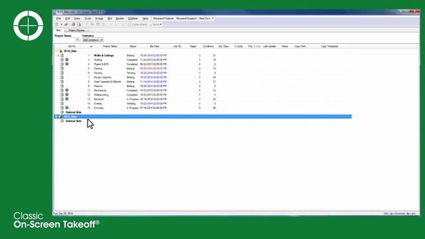The height and width of the screenshot is (239, 425).
Task: Sort by the Status column header
Action: pos(133,46)
